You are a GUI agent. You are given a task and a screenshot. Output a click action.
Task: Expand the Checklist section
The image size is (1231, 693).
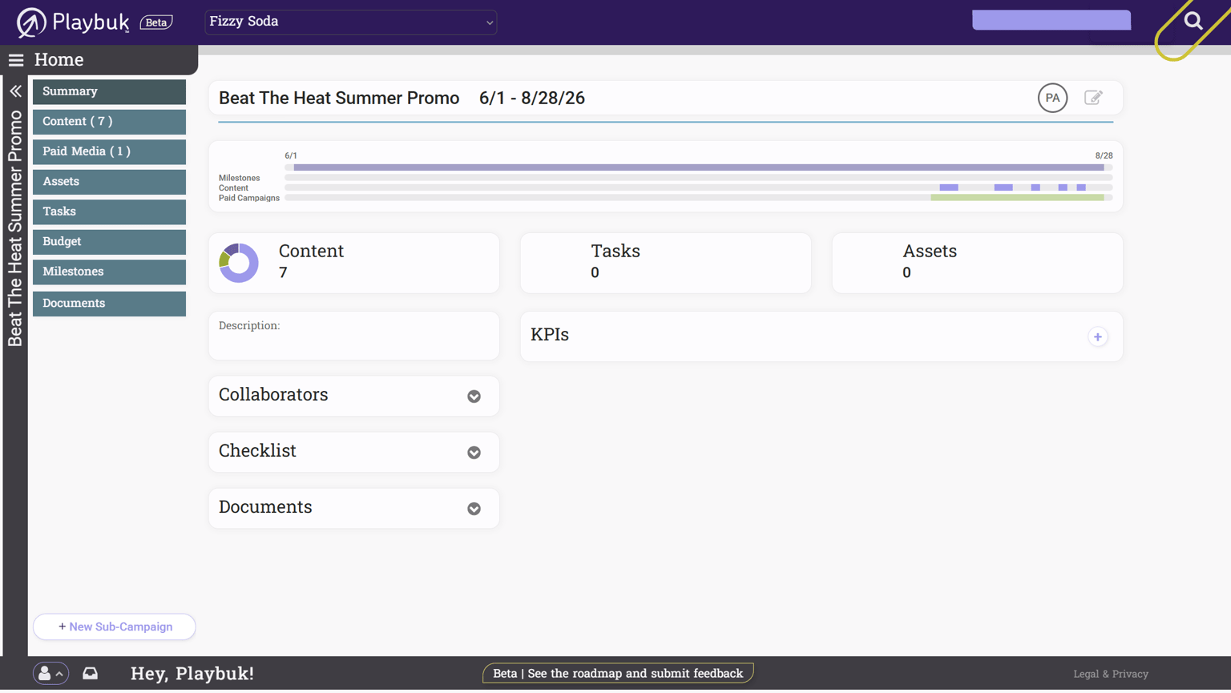(x=474, y=453)
